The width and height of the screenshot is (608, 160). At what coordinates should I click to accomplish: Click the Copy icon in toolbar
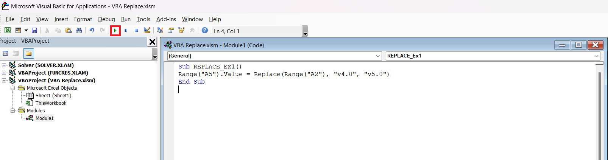pyautogui.click(x=58, y=31)
